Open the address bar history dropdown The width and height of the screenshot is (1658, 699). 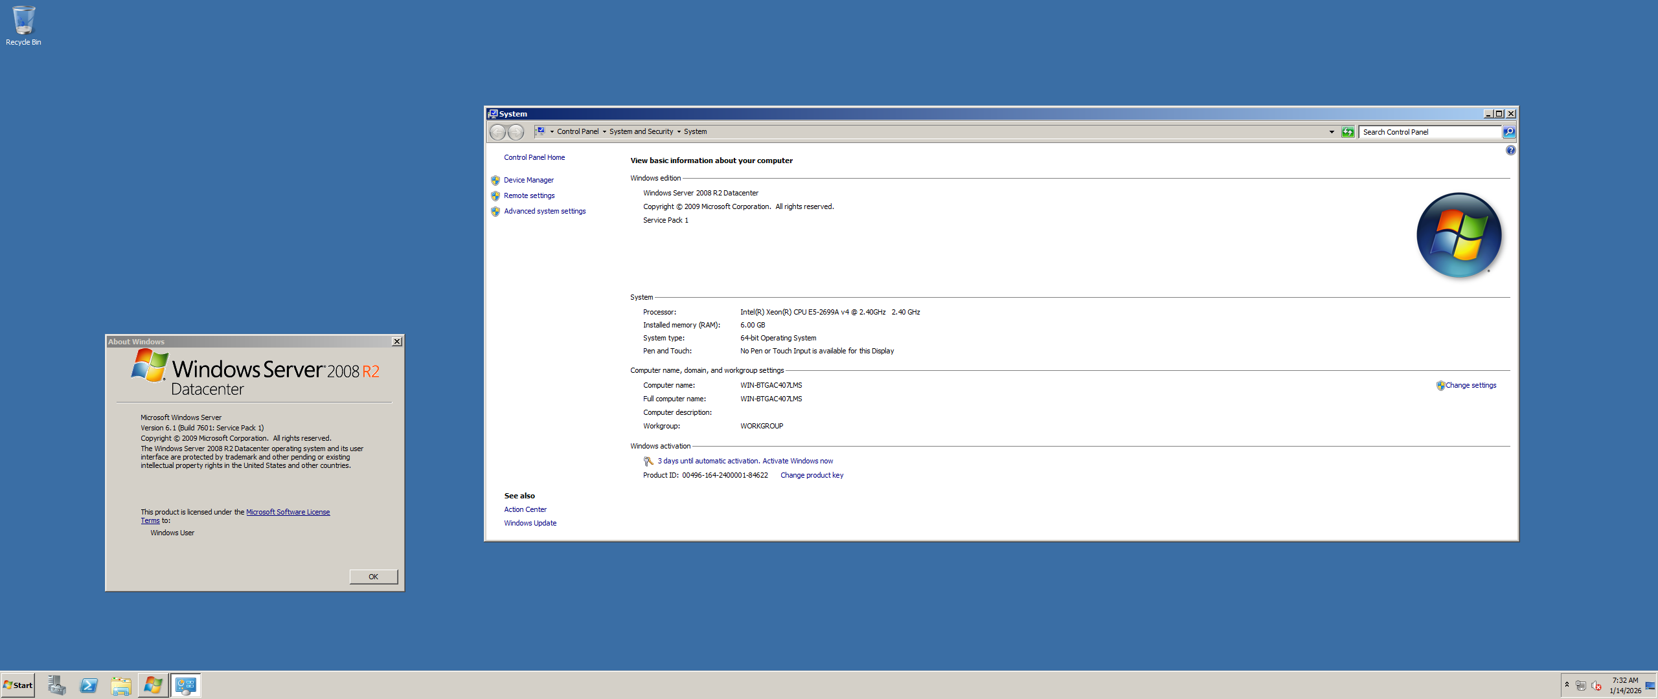tap(1332, 132)
